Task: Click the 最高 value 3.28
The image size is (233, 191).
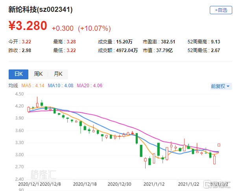Action: tap(71, 42)
